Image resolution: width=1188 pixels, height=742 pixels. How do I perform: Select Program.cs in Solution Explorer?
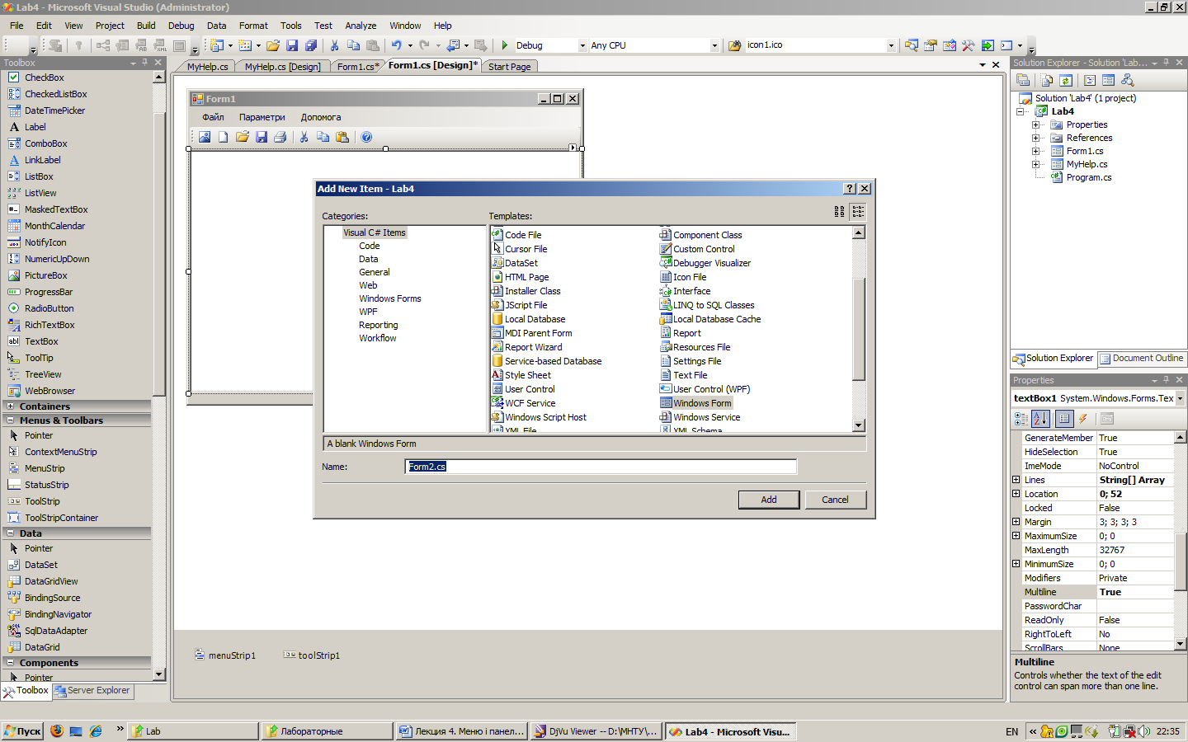pos(1081,177)
